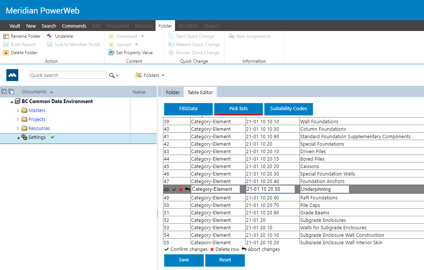Focus the Quick Search input field
424x270 pixels.
pos(68,75)
